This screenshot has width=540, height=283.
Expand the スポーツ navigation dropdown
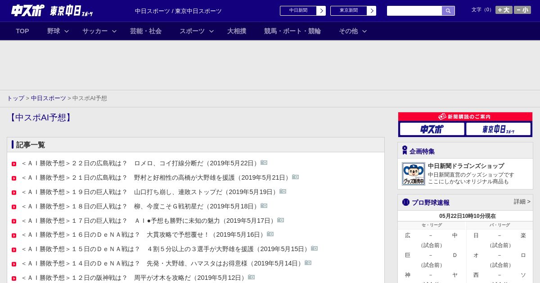coord(197,31)
